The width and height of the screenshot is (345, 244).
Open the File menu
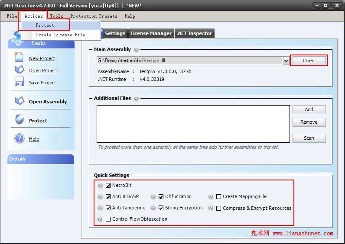point(12,16)
